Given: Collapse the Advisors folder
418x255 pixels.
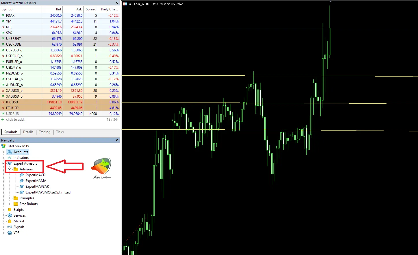Looking at the screenshot, I should tap(9, 169).
